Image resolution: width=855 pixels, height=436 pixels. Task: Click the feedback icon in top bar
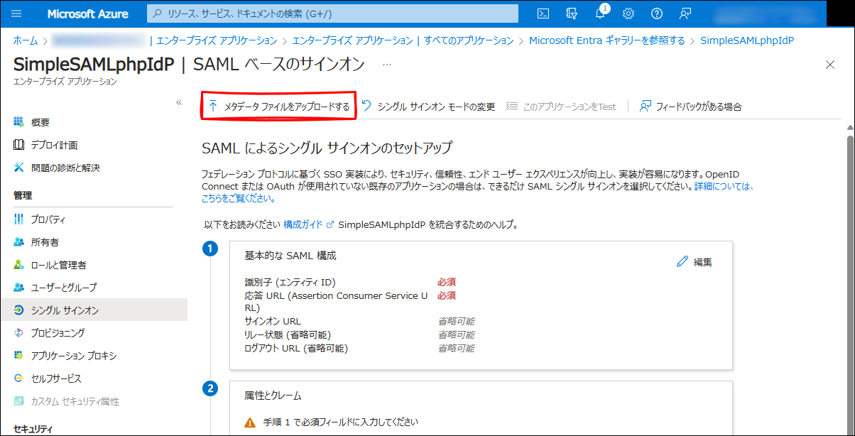(685, 13)
